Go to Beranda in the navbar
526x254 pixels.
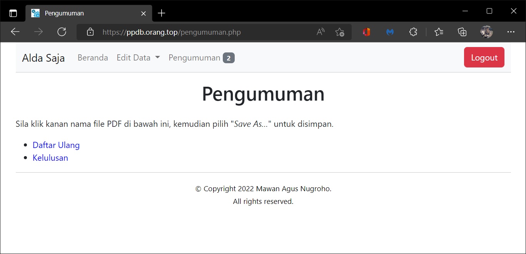pyautogui.click(x=93, y=58)
